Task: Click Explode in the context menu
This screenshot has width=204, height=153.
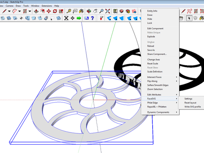Action: [151, 36]
